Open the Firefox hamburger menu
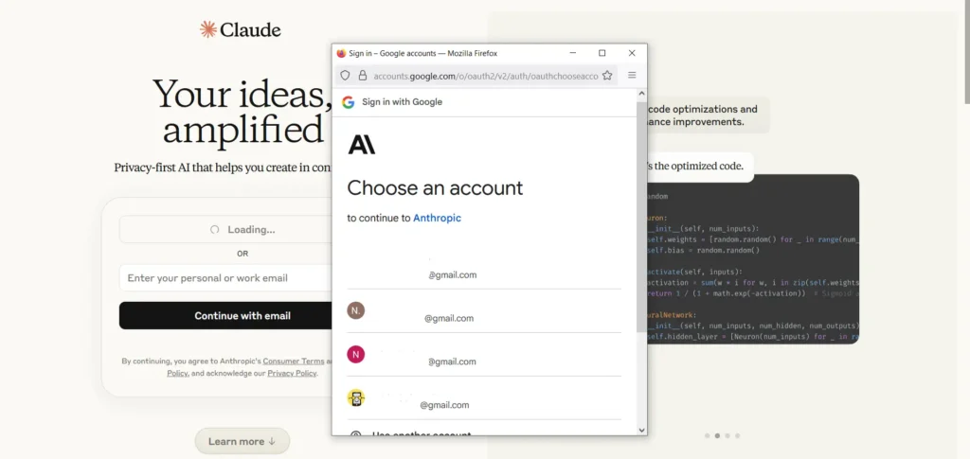Viewport: 970px width, 459px height. [x=632, y=76]
